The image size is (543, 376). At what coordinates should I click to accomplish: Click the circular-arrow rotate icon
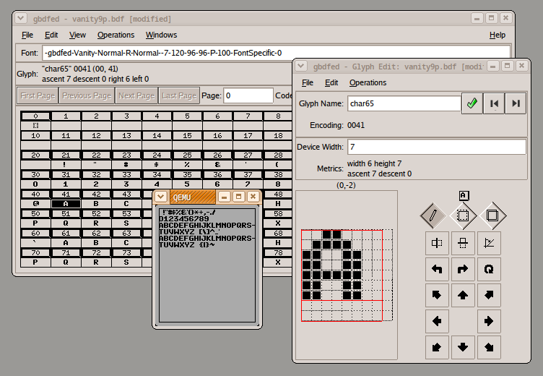(489, 270)
